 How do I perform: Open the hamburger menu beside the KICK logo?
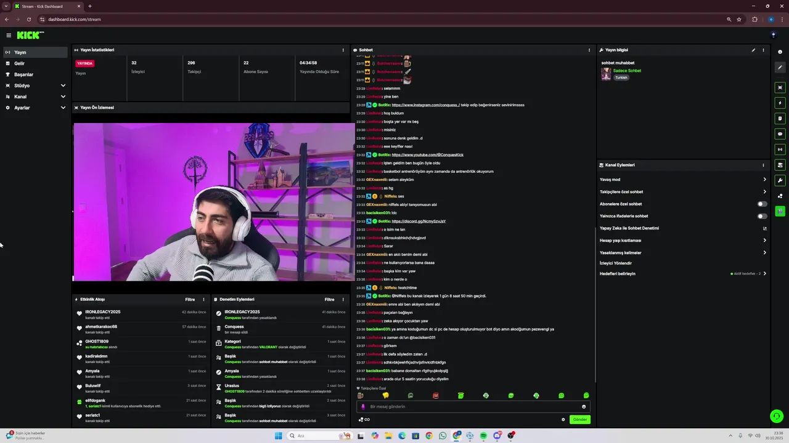tap(9, 35)
